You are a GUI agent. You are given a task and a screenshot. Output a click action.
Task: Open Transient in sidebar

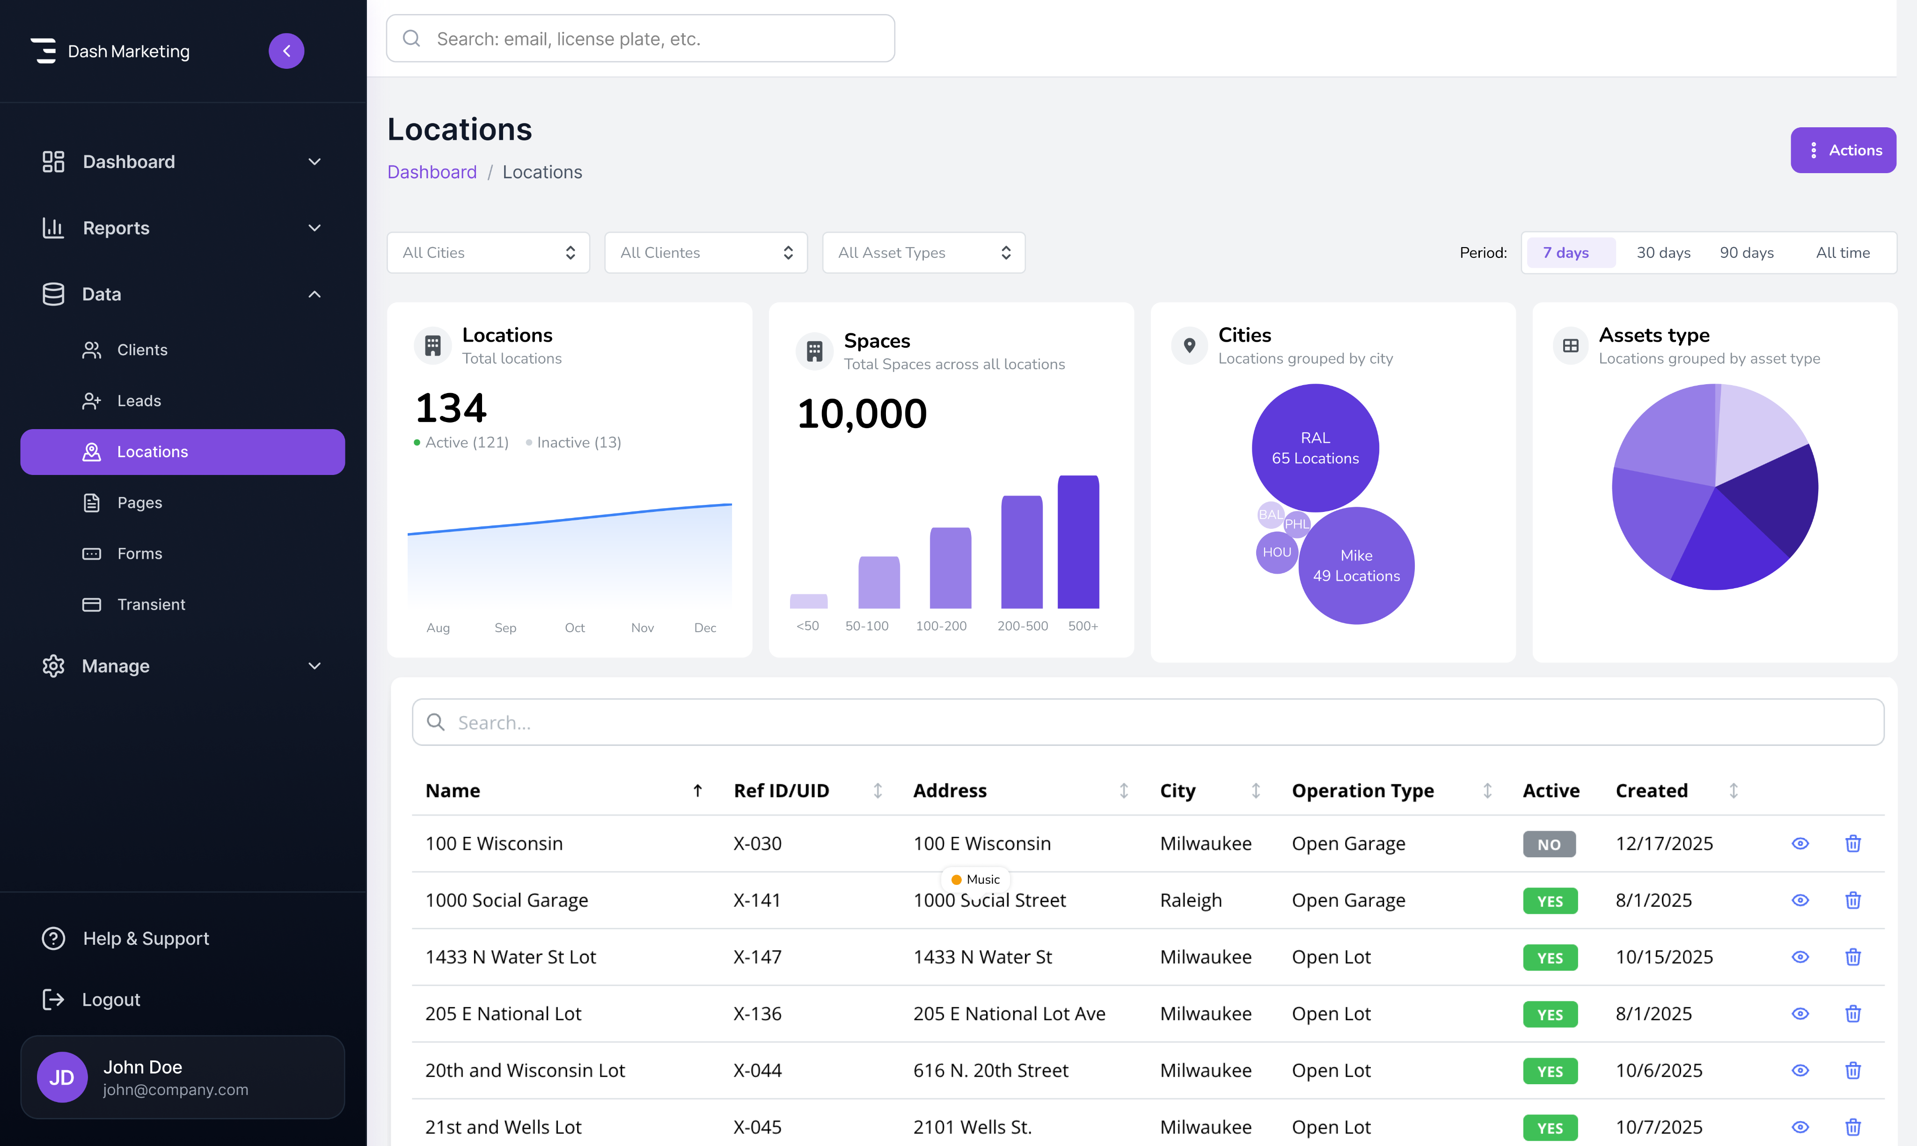(x=151, y=605)
